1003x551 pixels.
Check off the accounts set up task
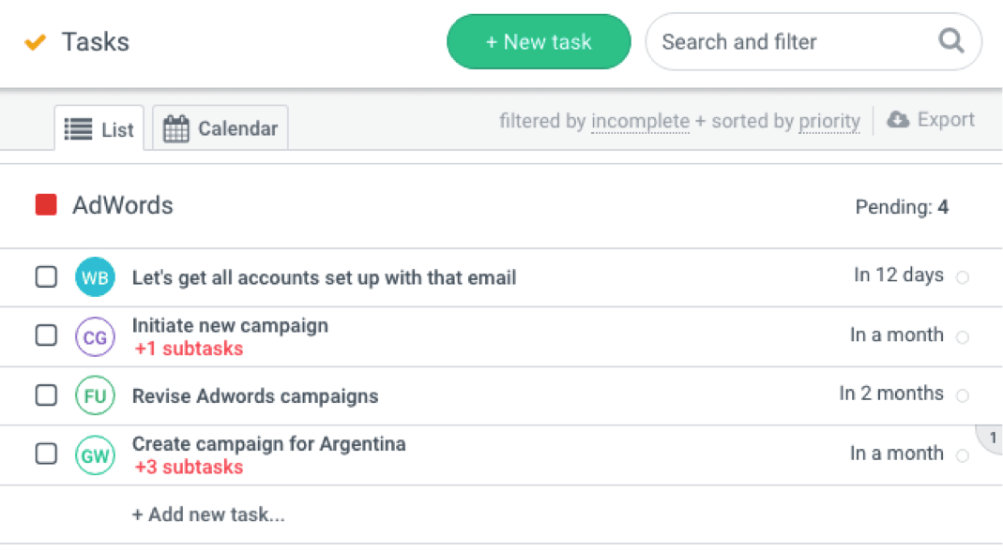point(46,277)
